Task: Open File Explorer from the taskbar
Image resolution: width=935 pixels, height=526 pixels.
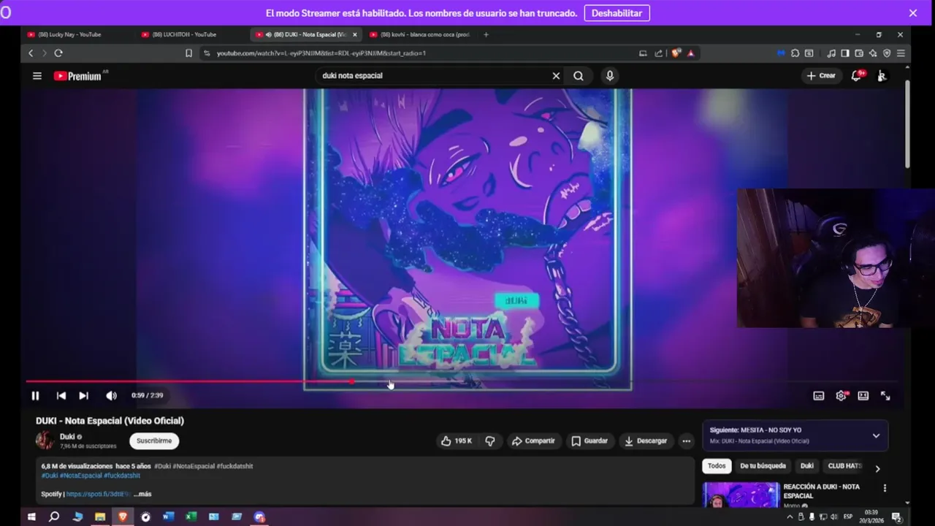Action: tap(100, 517)
